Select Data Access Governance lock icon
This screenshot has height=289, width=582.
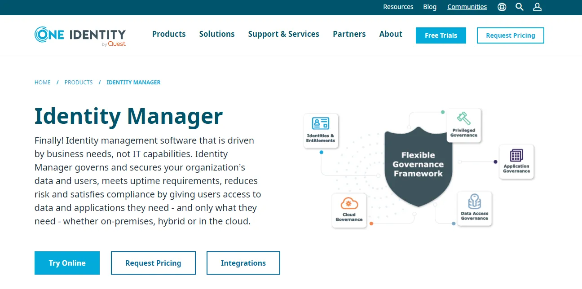[x=474, y=202]
